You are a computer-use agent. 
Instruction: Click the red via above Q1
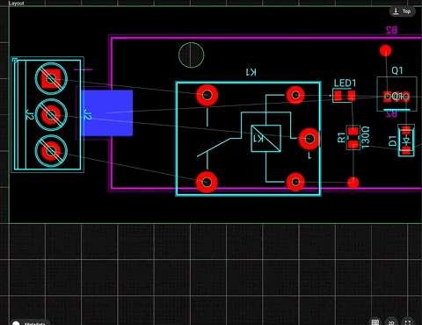(386, 51)
